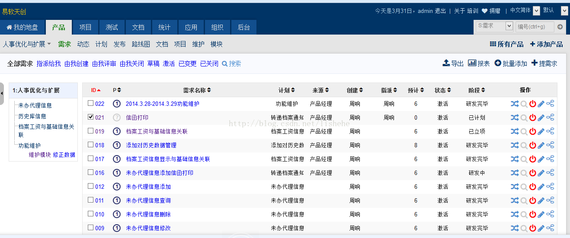Select the checkbox for story 018
The height and width of the screenshot is (238, 570).
click(x=90, y=145)
